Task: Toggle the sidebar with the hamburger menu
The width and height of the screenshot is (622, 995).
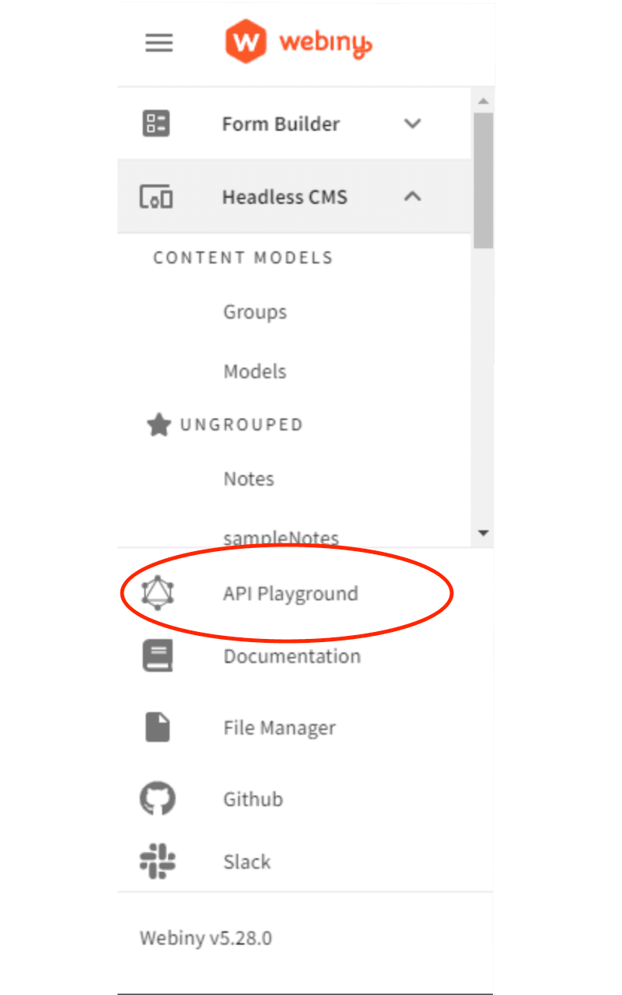Action: coord(159,43)
